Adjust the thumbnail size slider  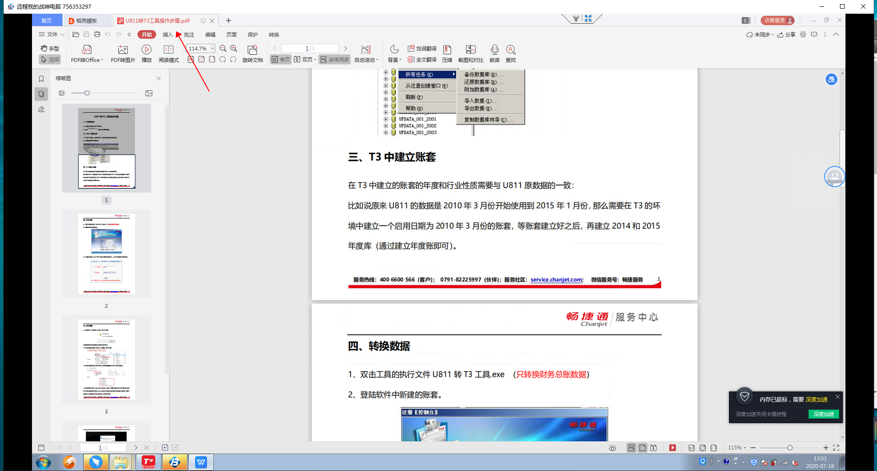pyautogui.click(x=87, y=93)
